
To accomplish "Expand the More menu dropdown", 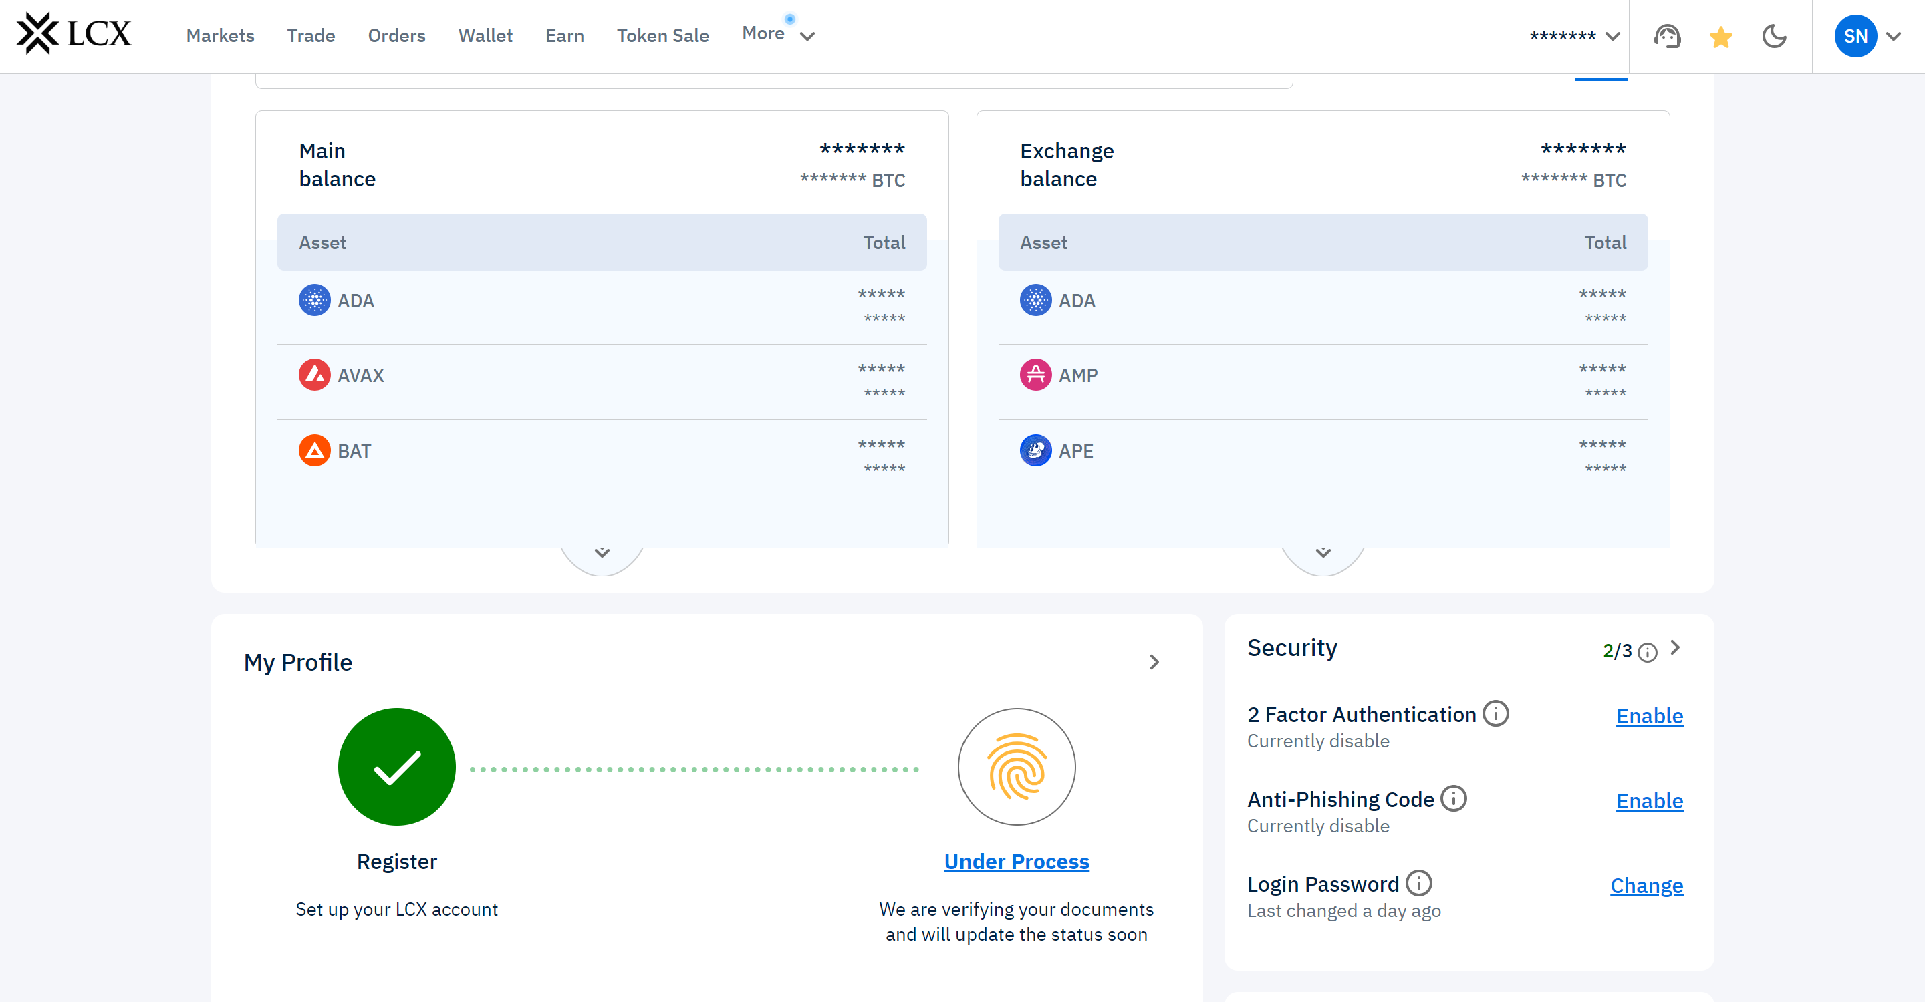I will [777, 34].
